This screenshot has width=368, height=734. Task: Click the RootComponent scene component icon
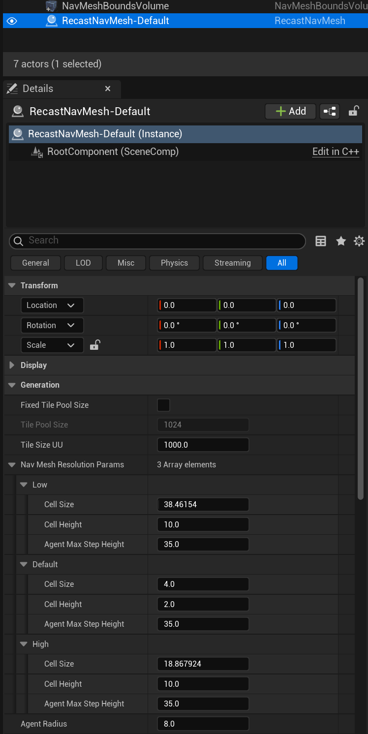(x=37, y=152)
